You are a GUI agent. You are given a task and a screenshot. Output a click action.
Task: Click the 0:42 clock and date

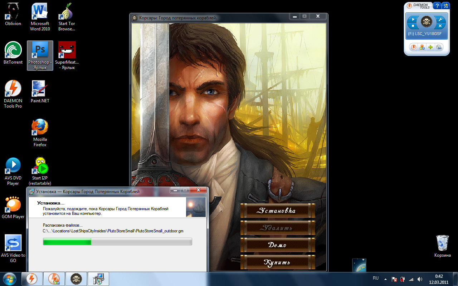click(439, 279)
